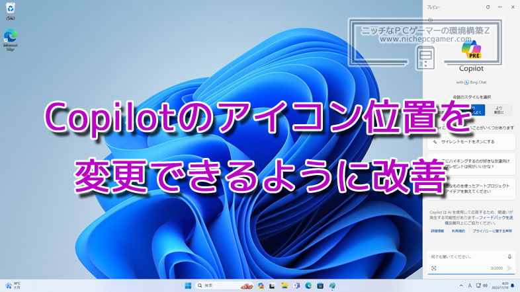520x292 pixels.
Task: Open the Recycle Bin desktop icon
Action: (x=11, y=11)
